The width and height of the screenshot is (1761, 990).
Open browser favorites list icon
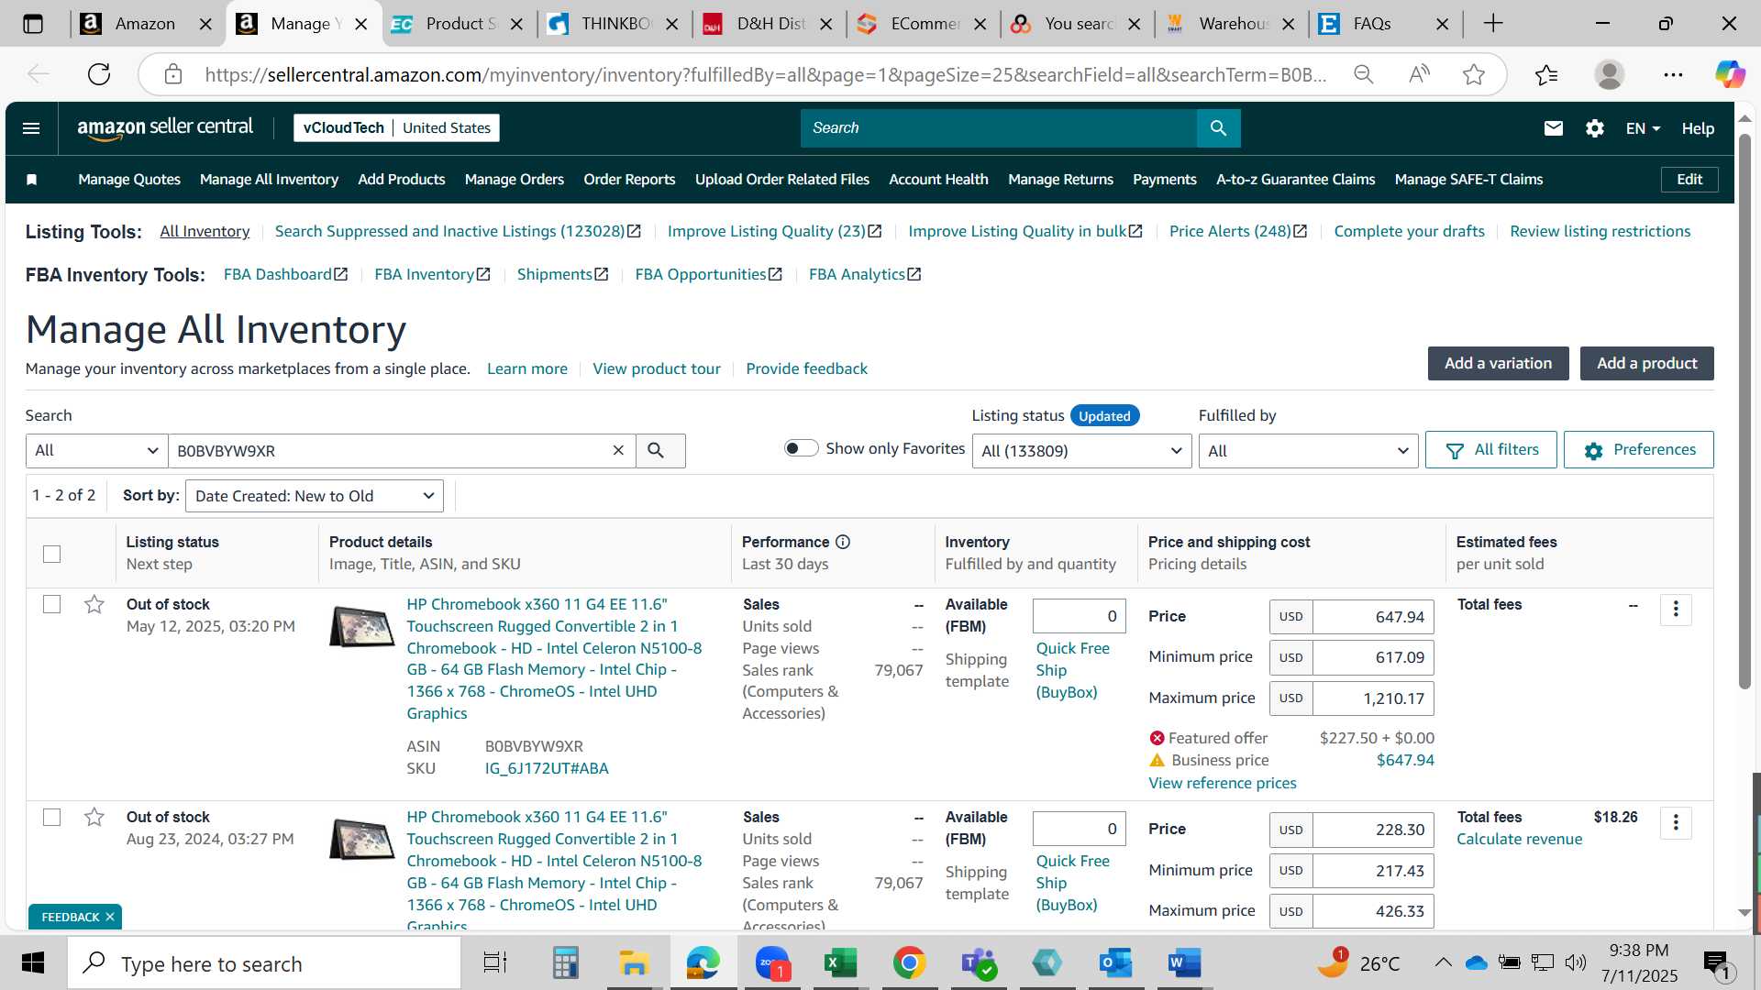(1546, 74)
